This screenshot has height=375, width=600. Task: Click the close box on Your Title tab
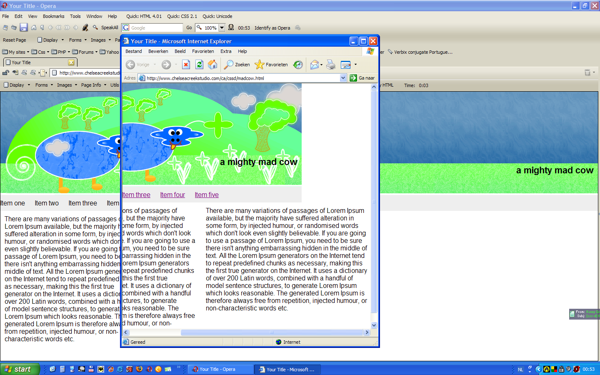click(x=71, y=62)
